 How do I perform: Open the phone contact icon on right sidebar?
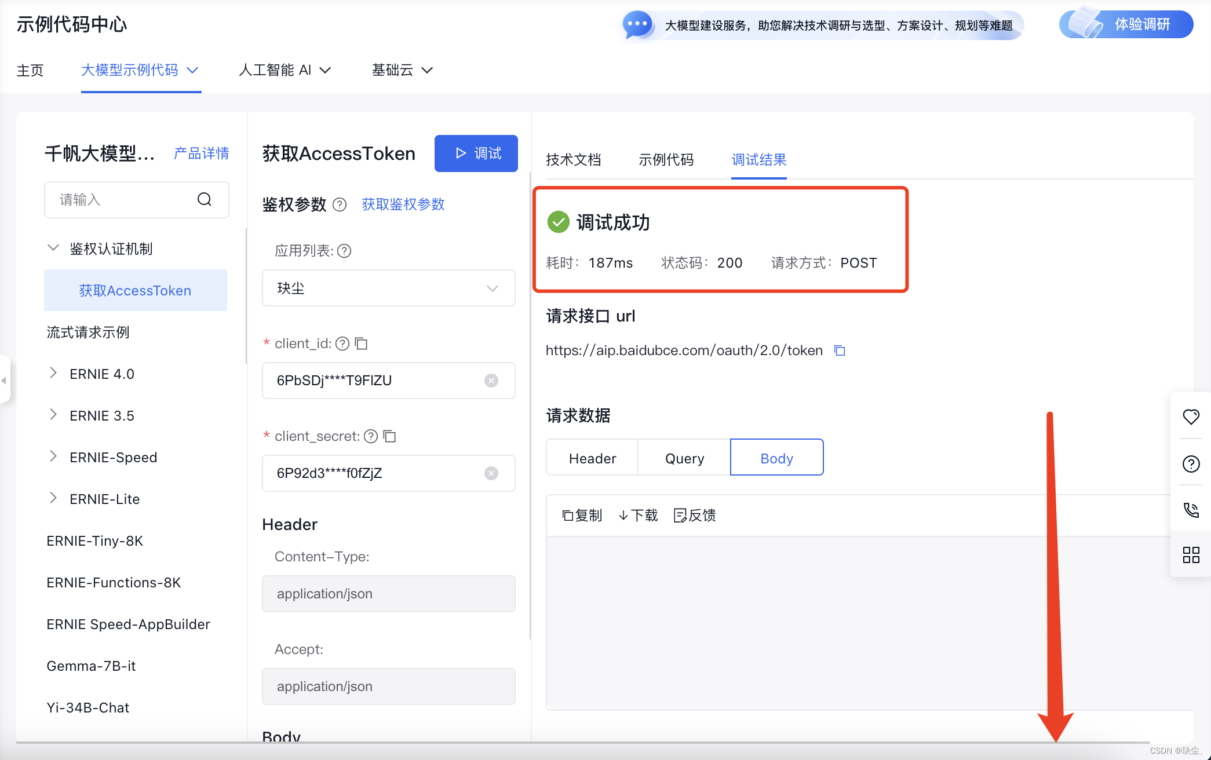click(x=1191, y=510)
